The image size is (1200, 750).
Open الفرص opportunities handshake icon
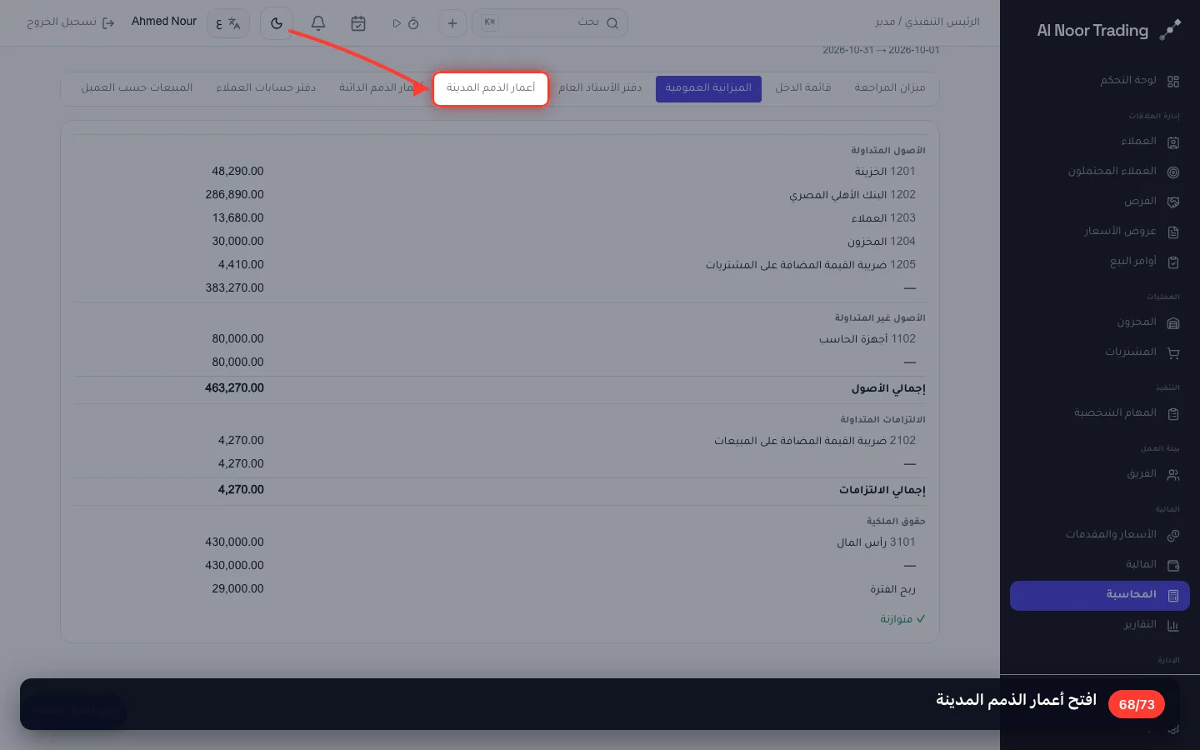click(1173, 202)
